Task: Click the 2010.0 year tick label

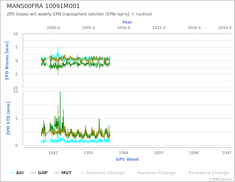Action: click(x=124, y=28)
